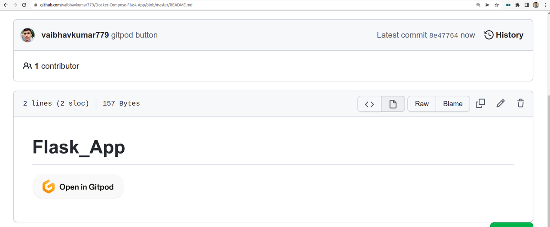Go back with the browser back arrow
The image size is (550, 227).
[x=5, y=5]
